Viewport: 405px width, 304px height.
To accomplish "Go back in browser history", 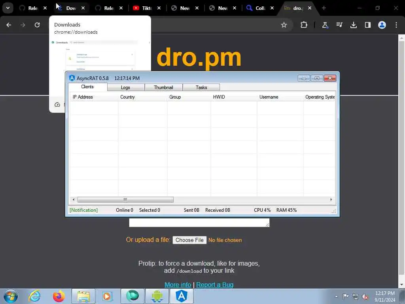I will click(9, 25).
